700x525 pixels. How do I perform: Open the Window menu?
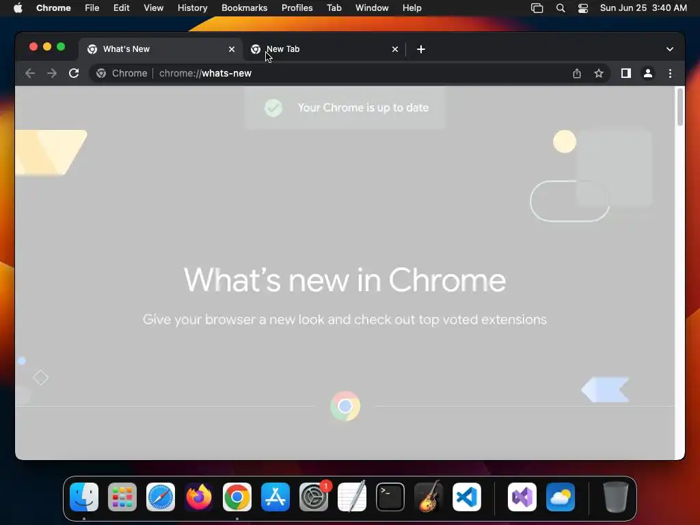[x=372, y=8]
